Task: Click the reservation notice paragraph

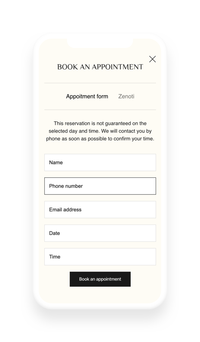Action: tap(100, 131)
